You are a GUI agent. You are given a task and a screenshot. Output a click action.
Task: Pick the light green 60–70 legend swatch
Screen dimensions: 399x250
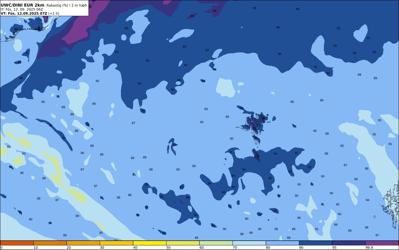click(x=216, y=243)
